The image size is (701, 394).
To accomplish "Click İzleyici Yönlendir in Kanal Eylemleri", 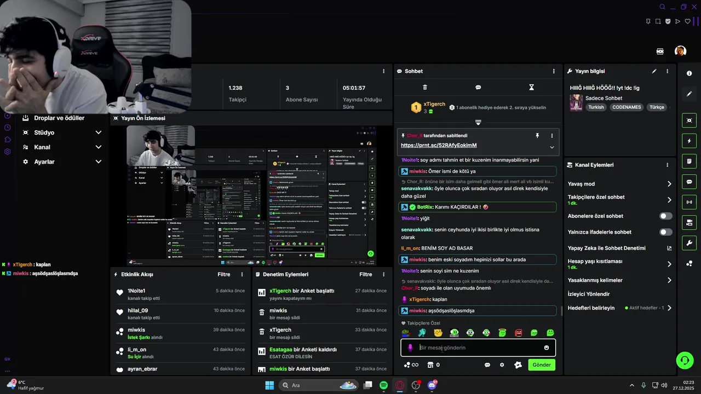I will [589, 294].
